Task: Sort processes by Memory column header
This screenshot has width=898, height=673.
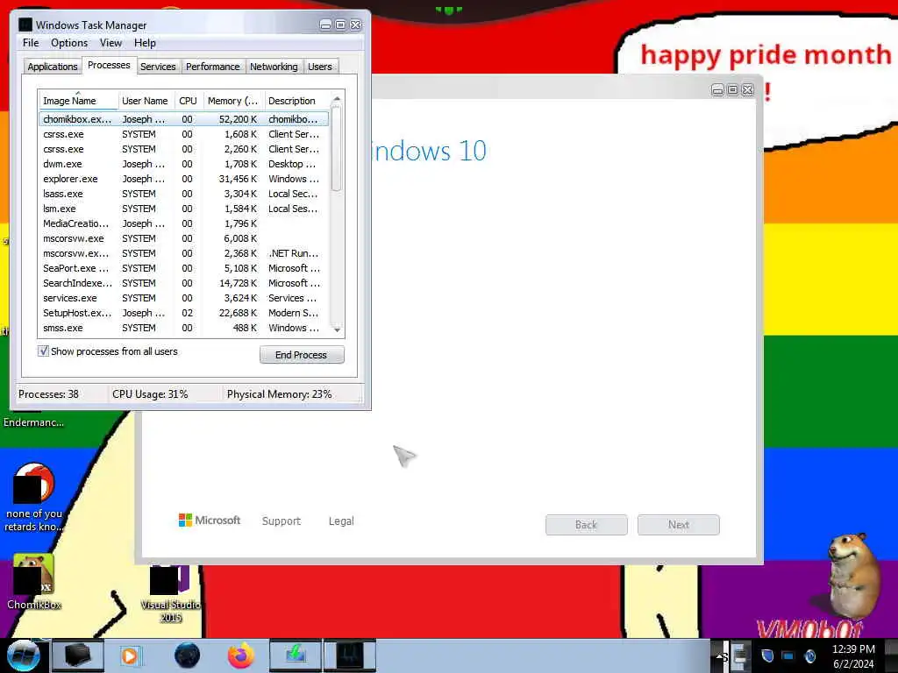Action: tap(233, 101)
